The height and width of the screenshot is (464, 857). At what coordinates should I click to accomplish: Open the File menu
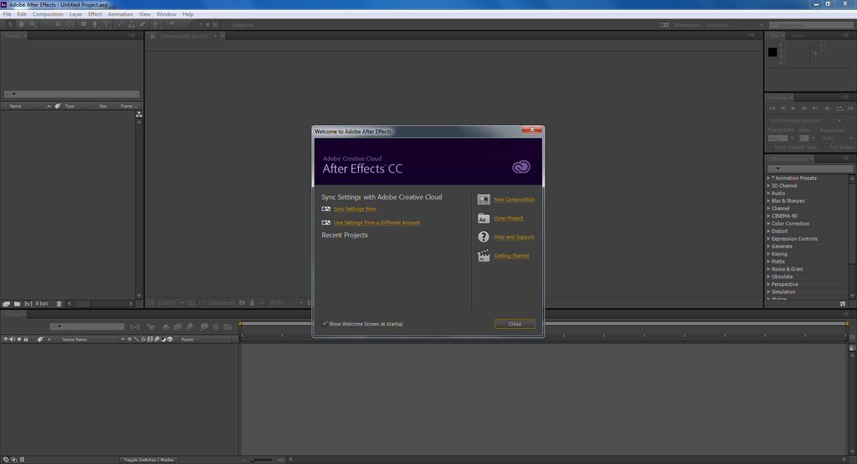point(7,14)
